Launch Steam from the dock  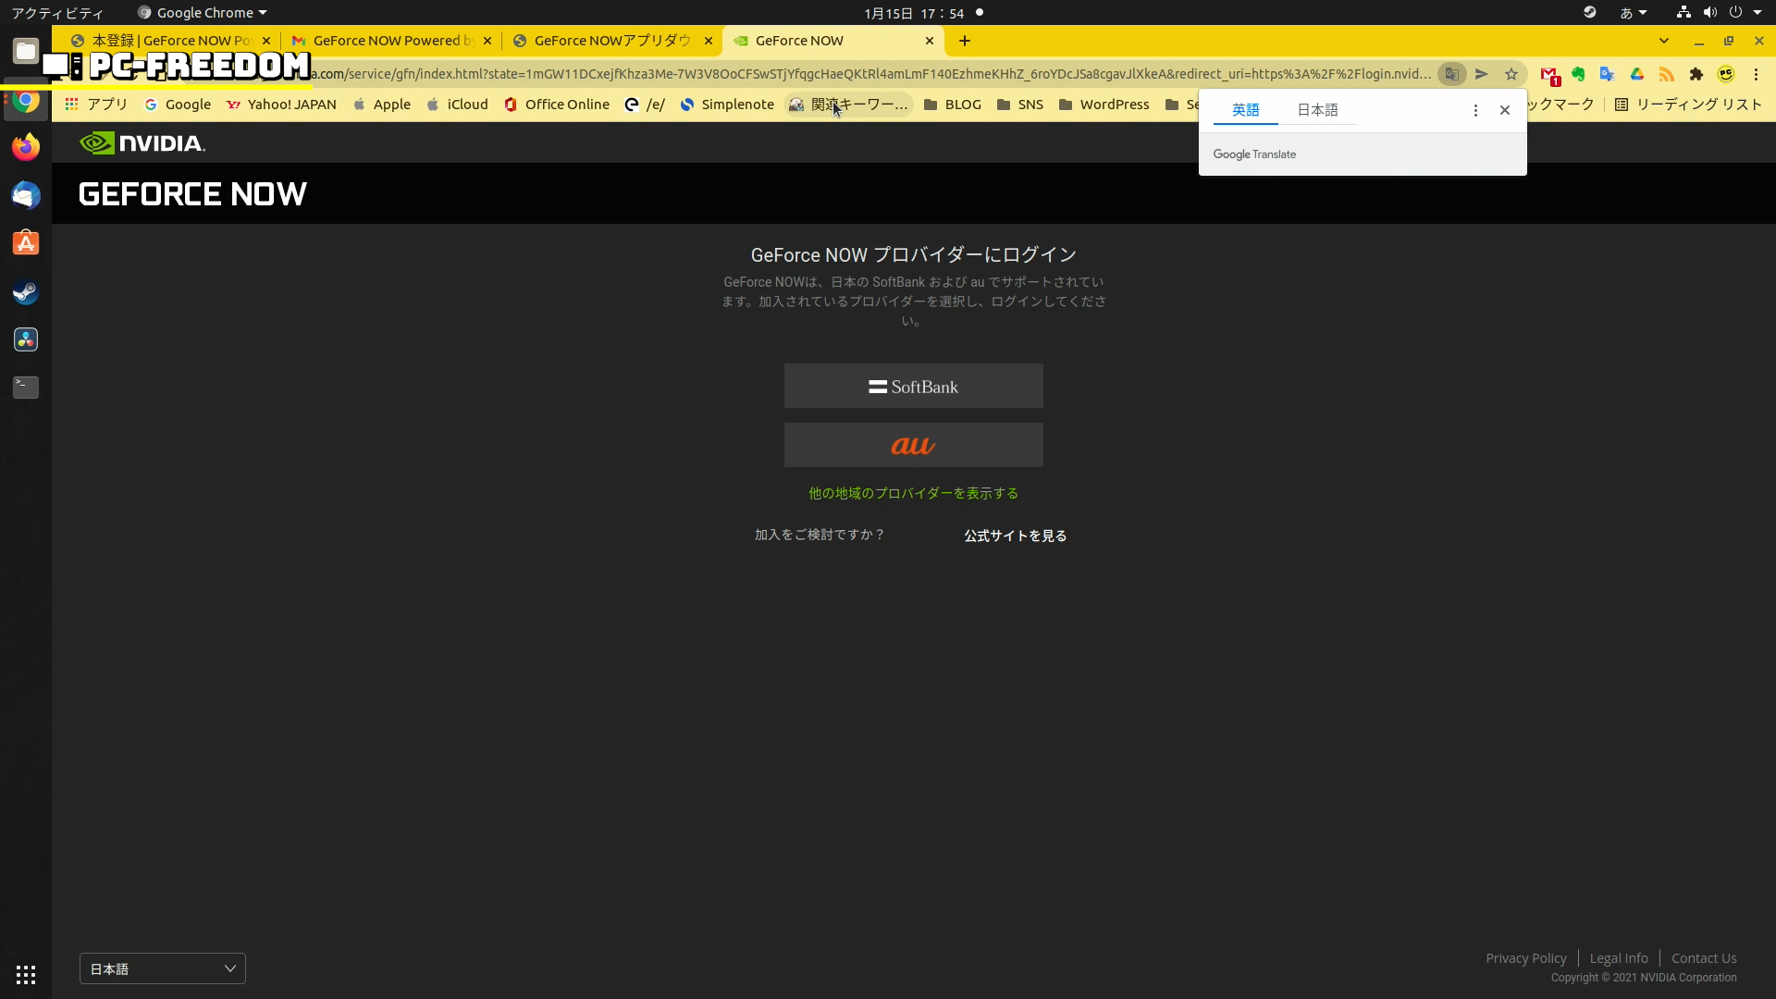pos(26,292)
